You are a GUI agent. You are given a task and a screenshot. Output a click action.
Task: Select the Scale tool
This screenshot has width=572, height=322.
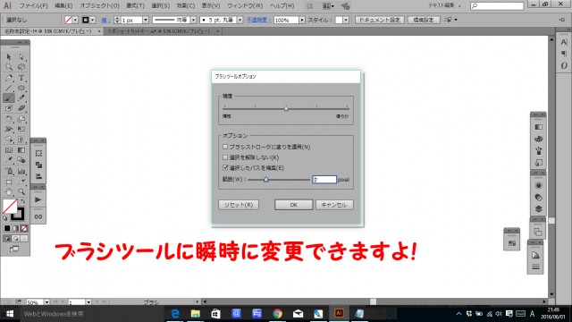pyautogui.click(x=21, y=119)
